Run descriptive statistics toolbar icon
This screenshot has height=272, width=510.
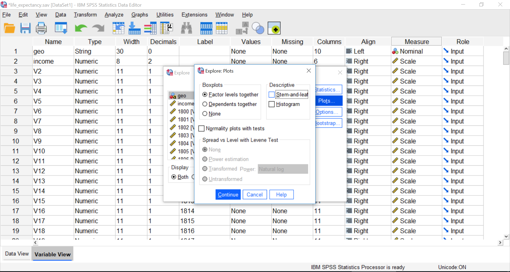[x=167, y=28]
